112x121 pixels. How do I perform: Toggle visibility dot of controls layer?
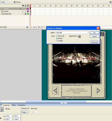(x=23, y=9)
